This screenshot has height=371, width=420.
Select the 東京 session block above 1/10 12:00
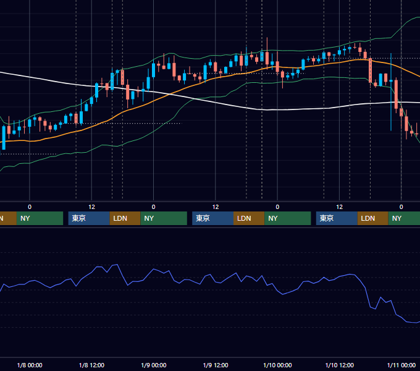[x=337, y=218]
